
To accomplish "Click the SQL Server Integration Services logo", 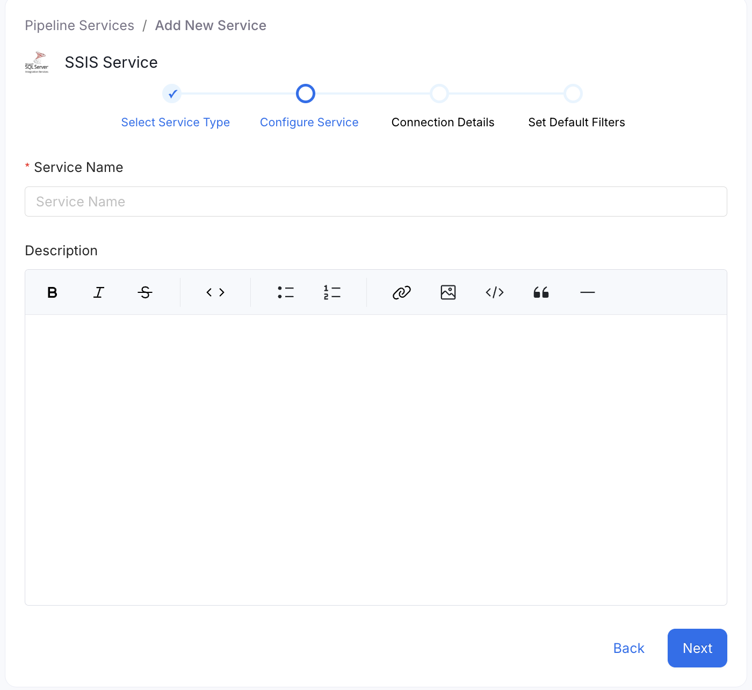I will [37, 62].
